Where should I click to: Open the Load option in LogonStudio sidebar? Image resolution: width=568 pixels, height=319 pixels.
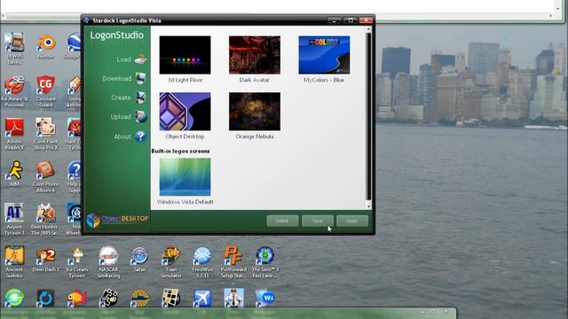click(x=131, y=59)
